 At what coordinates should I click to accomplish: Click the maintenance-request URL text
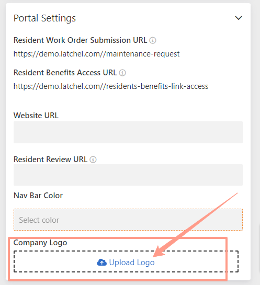(97, 54)
